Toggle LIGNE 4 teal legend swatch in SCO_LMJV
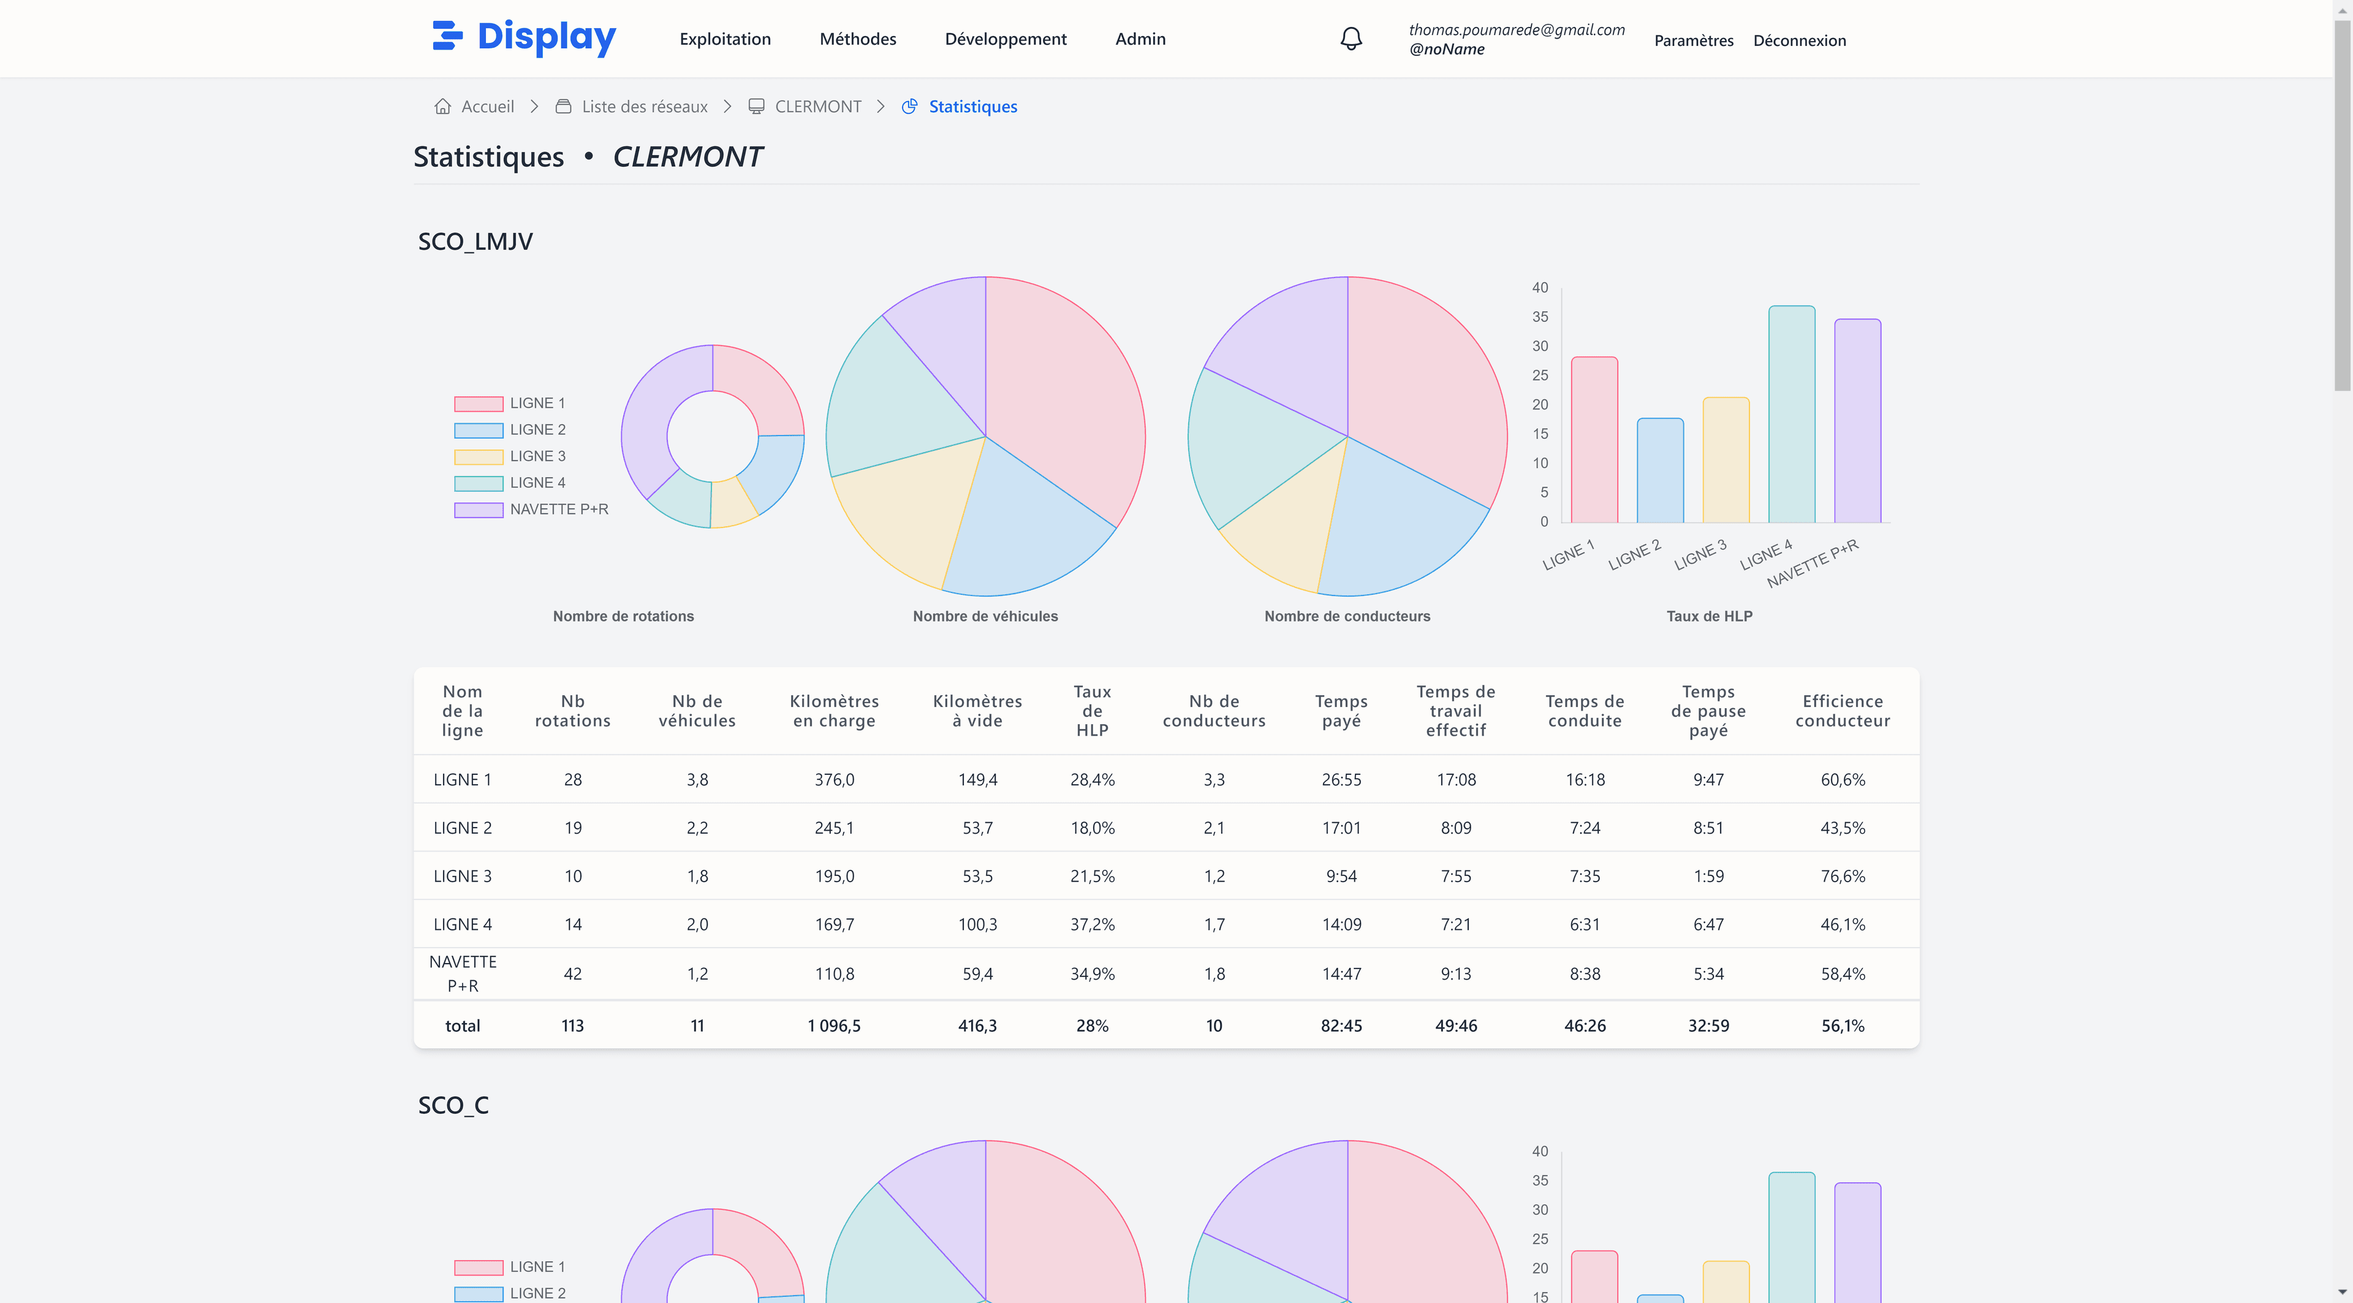The width and height of the screenshot is (2353, 1303). coord(479,483)
